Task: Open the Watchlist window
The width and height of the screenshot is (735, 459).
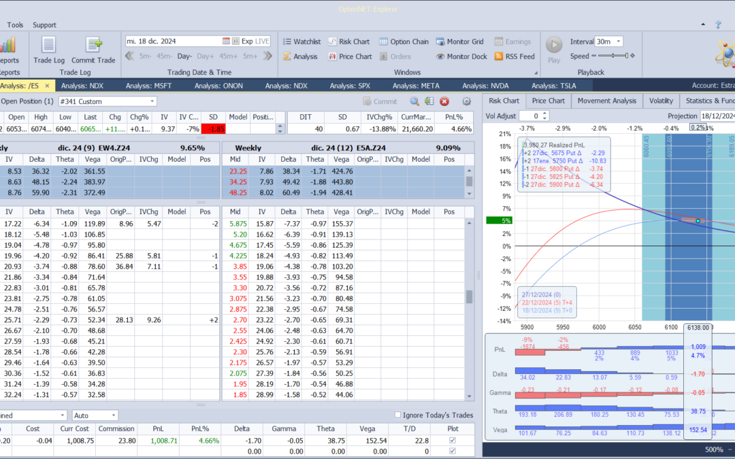Action: tap(302, 41)
